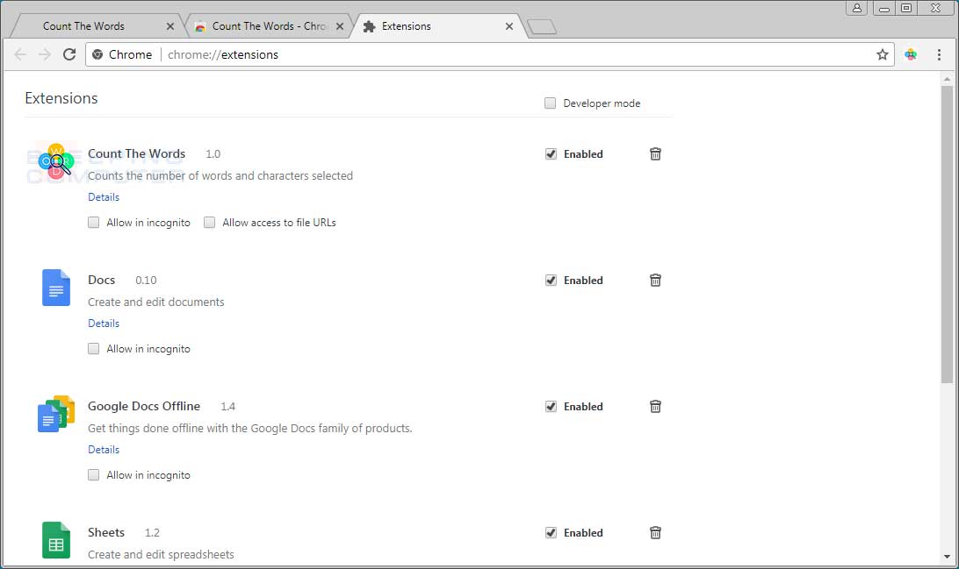Click the vertical scrollbar thumb

tap(947, 234)
